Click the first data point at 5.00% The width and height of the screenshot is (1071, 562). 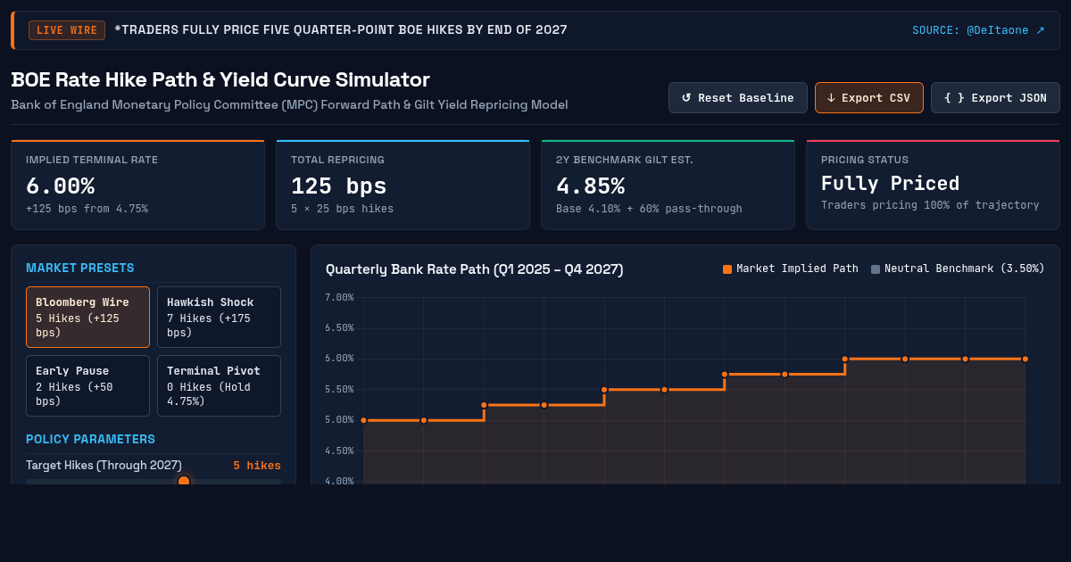pyautogui.click(x=363, y=420)
